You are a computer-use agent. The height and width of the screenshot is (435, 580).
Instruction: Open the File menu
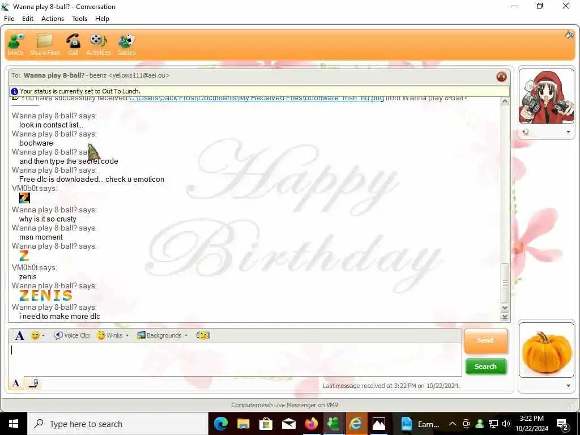pyautogui.click(x=9, y=19)
